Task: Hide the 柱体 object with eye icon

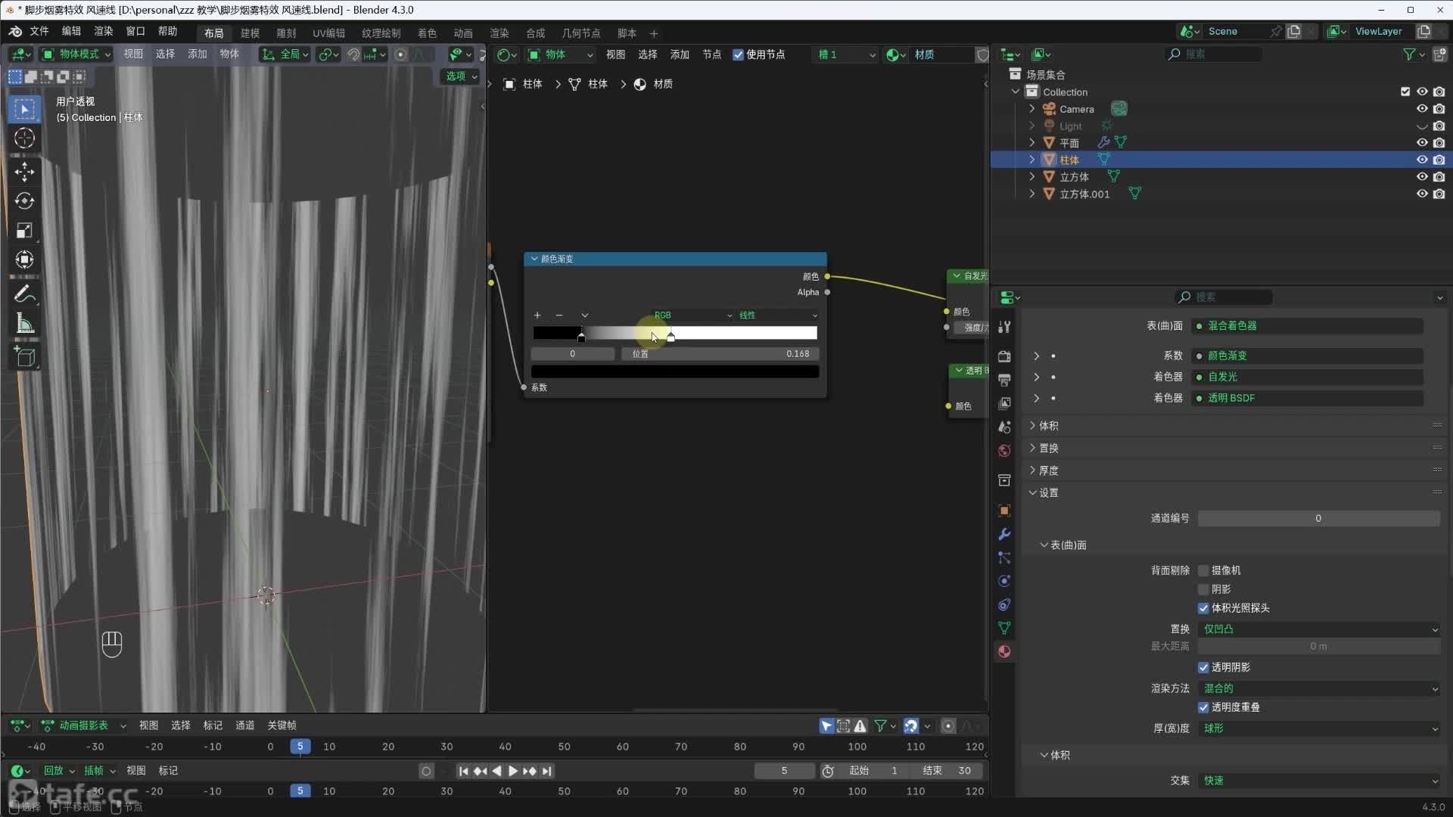Action: pos(1422,160)
